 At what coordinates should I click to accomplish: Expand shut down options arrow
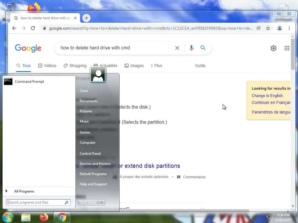pos(102,202)
